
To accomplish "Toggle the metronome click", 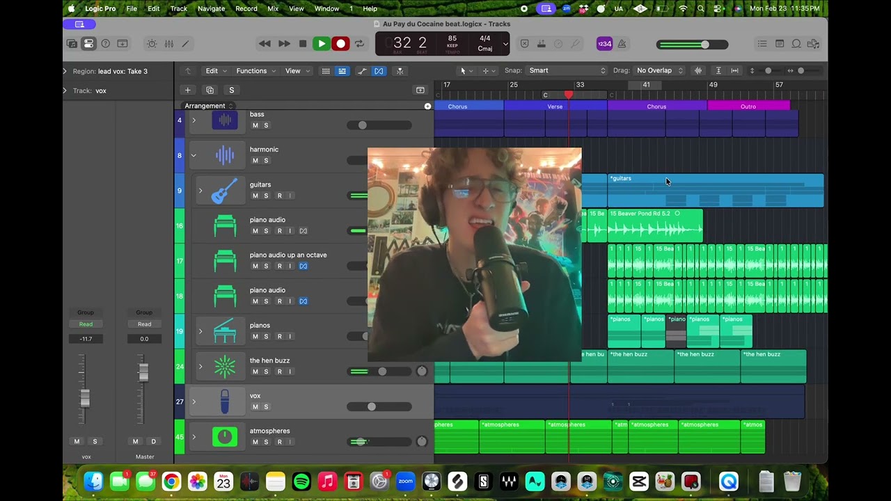I will pos(622,44).
